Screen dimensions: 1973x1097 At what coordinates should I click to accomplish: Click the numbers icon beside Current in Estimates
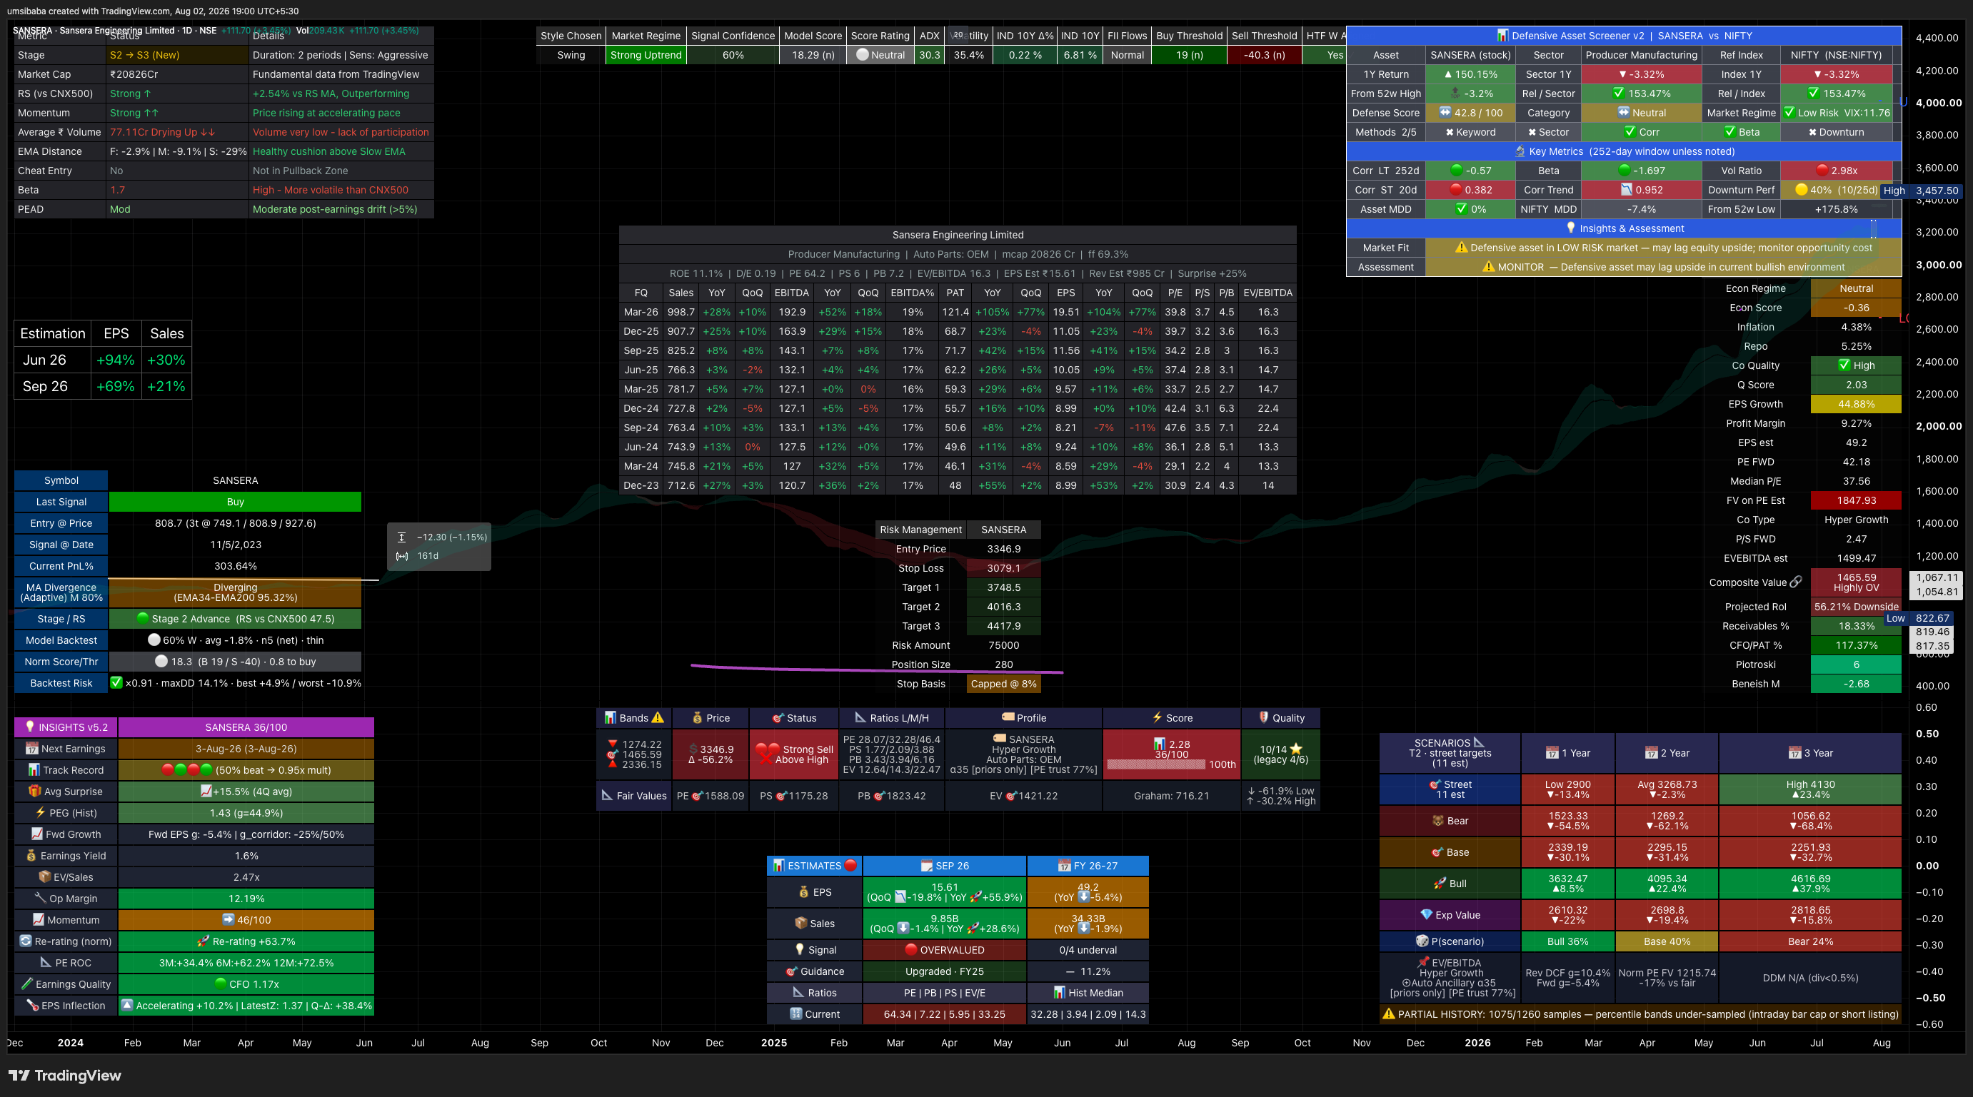(796, 1013)
